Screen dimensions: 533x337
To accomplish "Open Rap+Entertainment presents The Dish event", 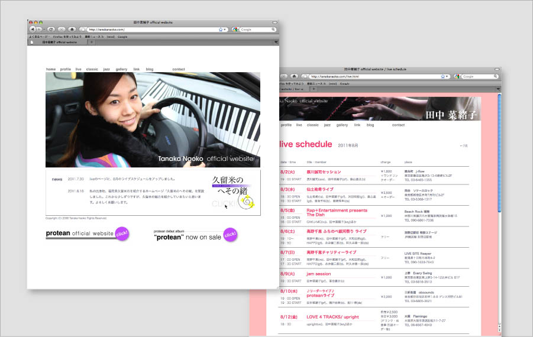I will pos(337,212).
